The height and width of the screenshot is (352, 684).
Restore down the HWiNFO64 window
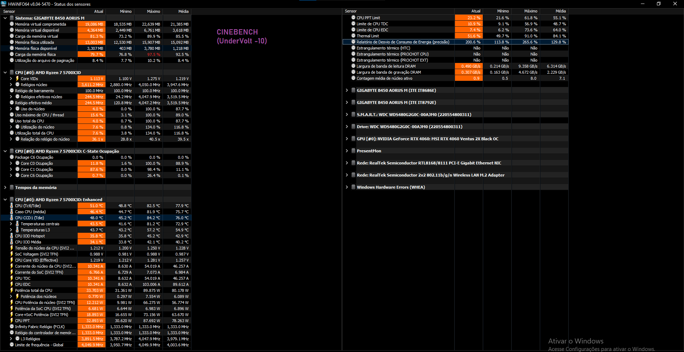tap(659, 4)
